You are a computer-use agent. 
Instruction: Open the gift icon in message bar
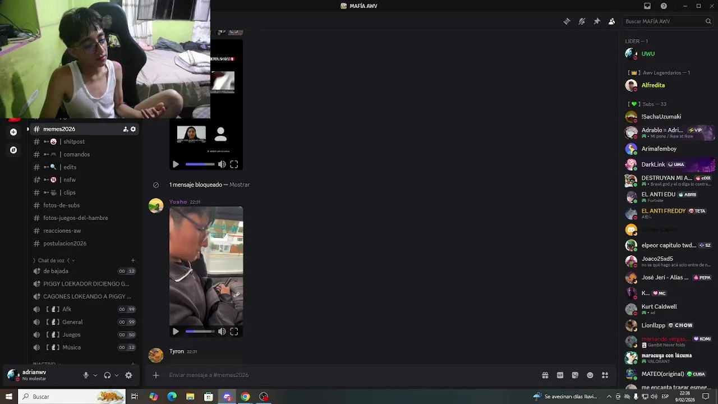pos(545,375)
